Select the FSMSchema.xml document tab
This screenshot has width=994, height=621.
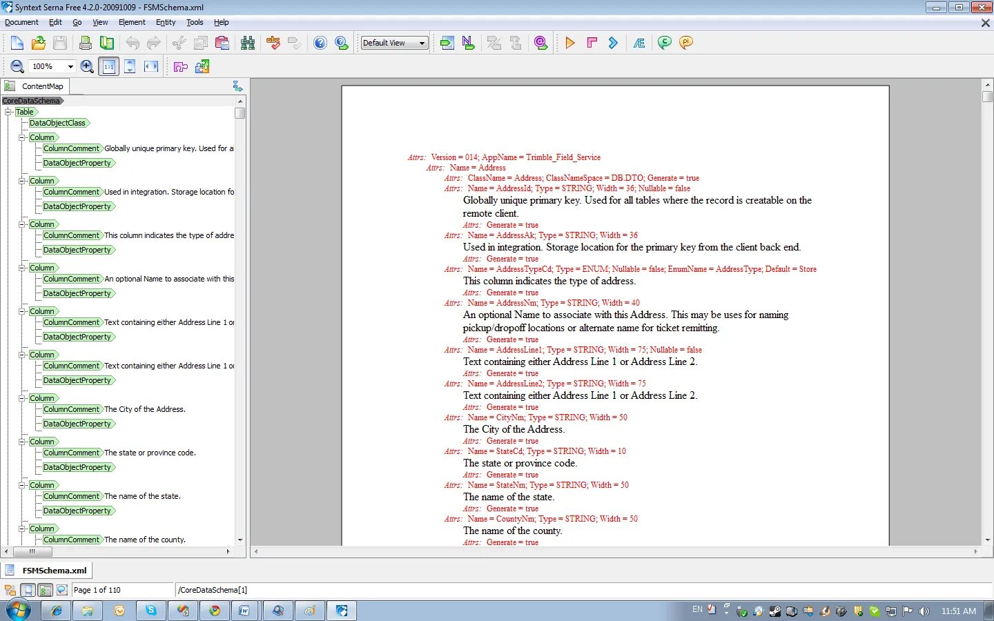pyautogui.click(x=47, y=571)
